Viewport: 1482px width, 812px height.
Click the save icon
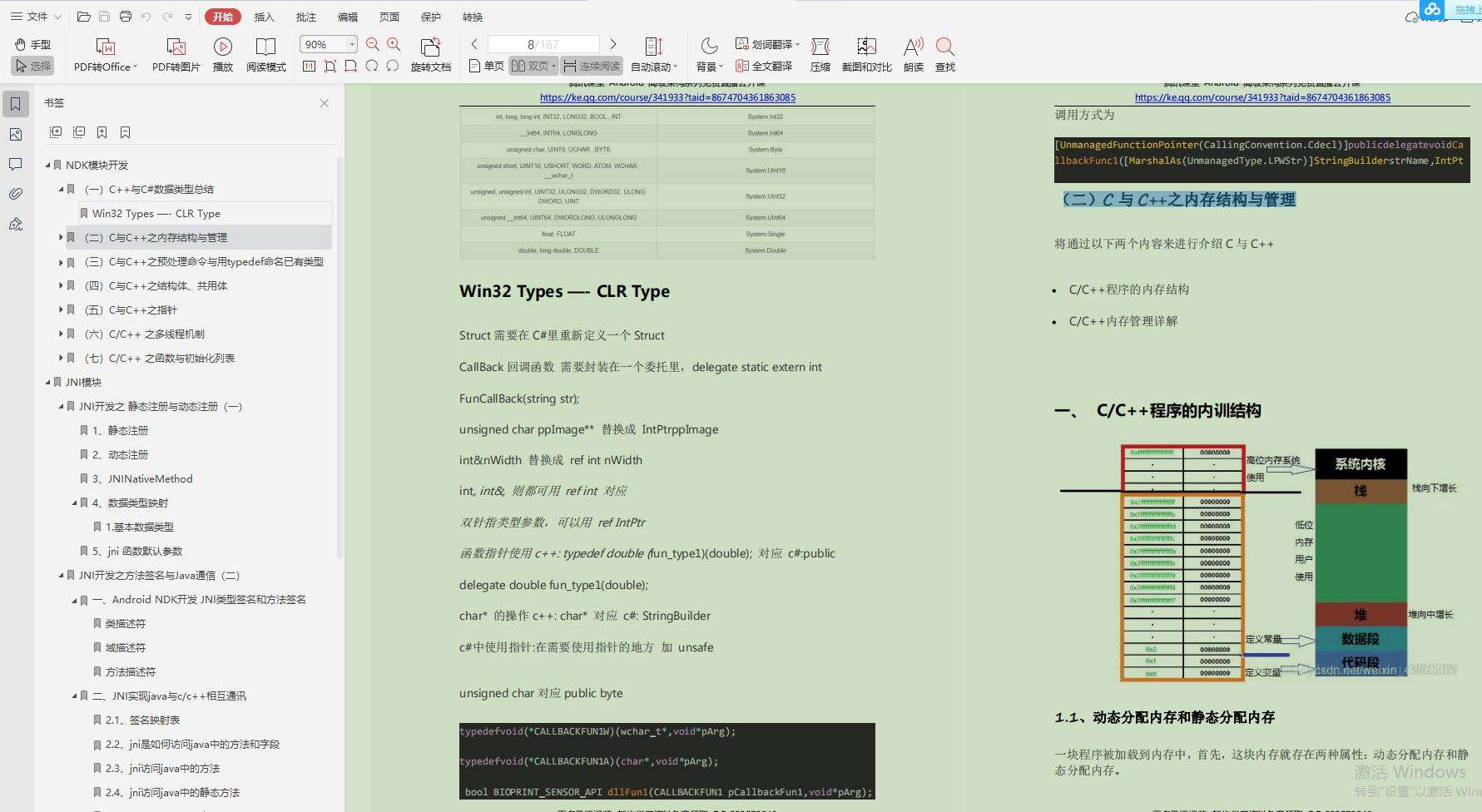click(x=104, y=17)
